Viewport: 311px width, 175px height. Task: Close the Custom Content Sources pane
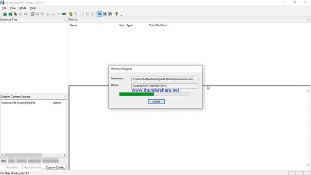coord(65,97)
